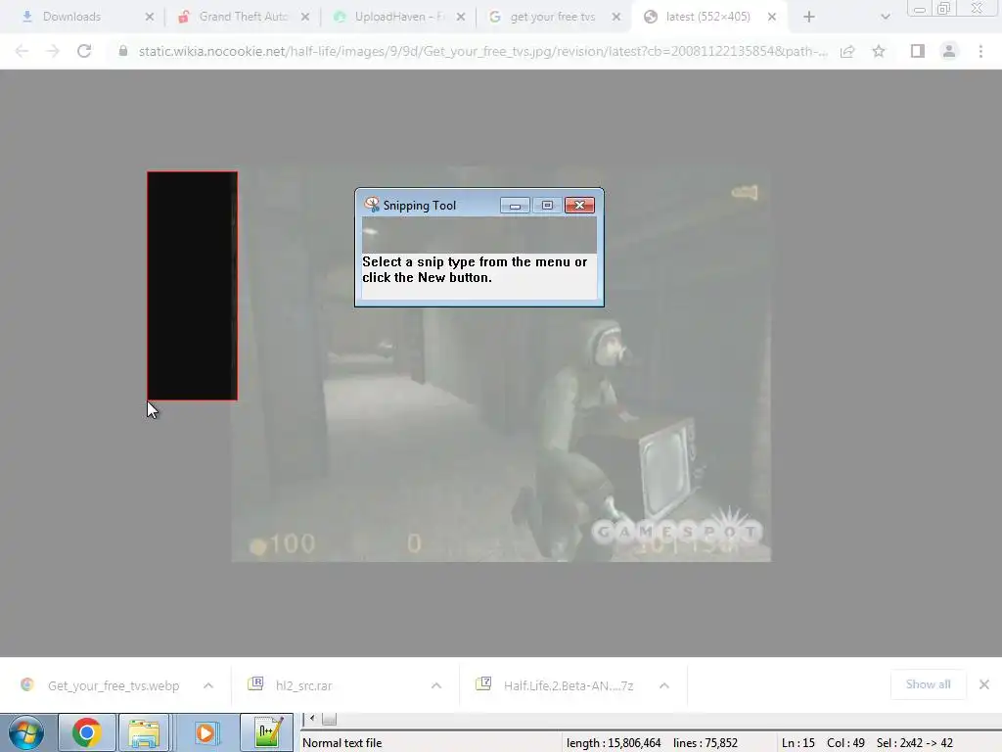Reload the current page
Screen dimensions: 1002x752
click(84, 51)
